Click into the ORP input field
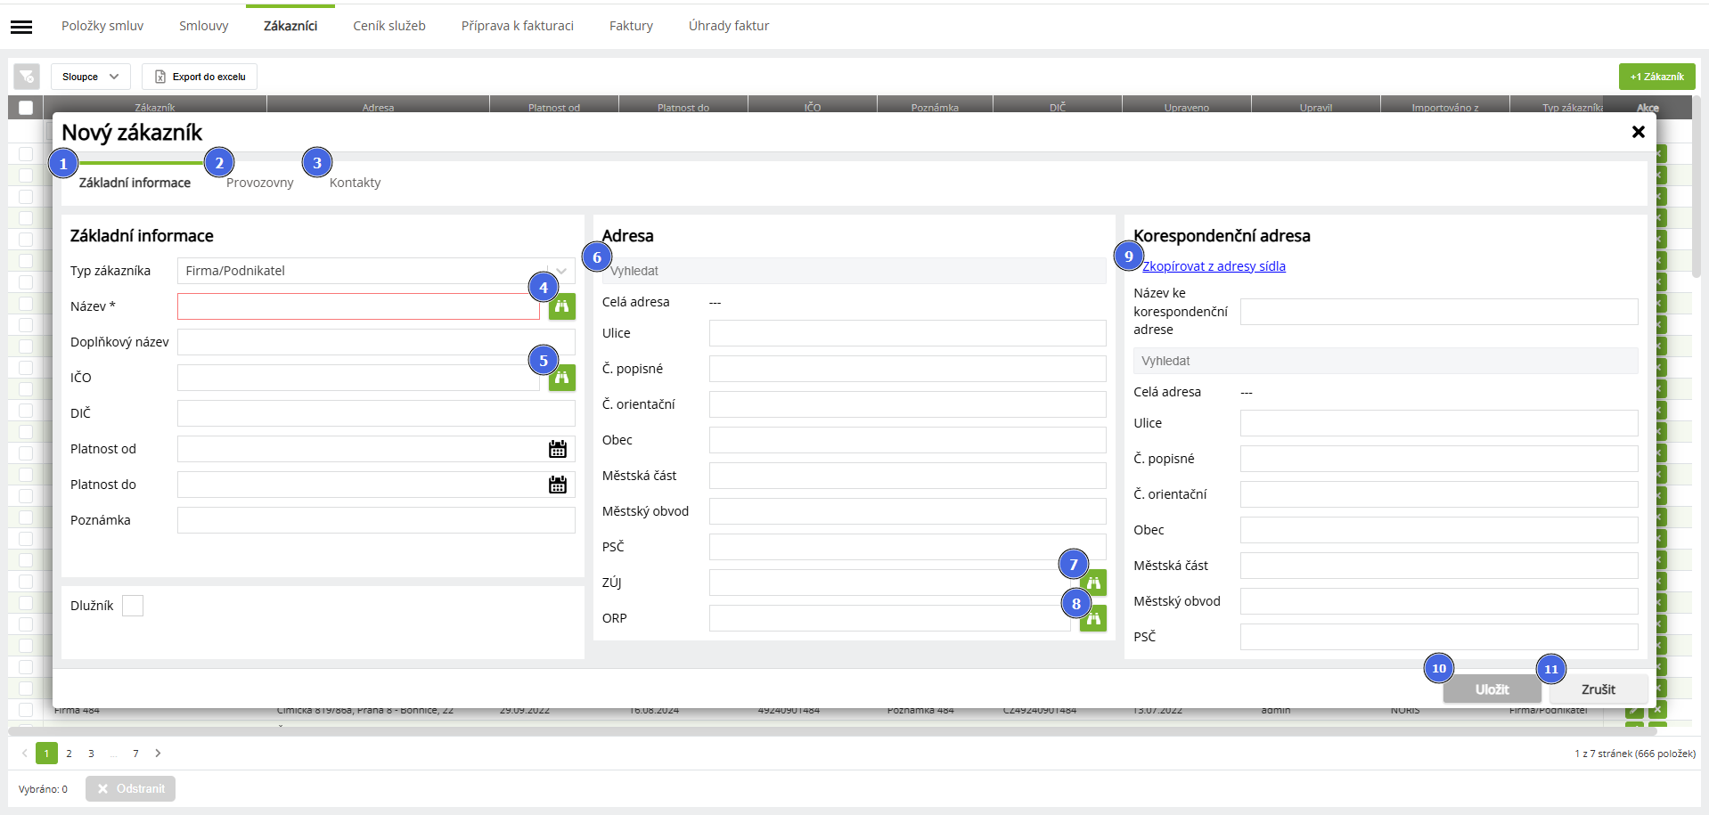1709x815 pixels. (890, 618)
